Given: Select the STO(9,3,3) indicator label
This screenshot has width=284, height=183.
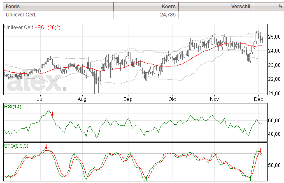Looking at the screenshot, I should 16,146.
